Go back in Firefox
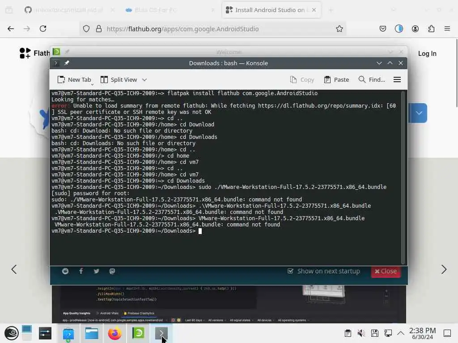This screenshot has height=343, width=458. pyautogui.click(x=11, y=29)
